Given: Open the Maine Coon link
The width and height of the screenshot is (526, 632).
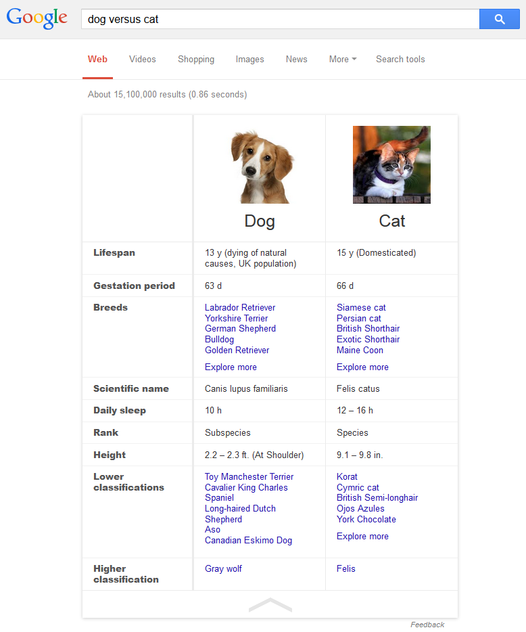Looking at the screenshot, I should click(x=360, y=351).
